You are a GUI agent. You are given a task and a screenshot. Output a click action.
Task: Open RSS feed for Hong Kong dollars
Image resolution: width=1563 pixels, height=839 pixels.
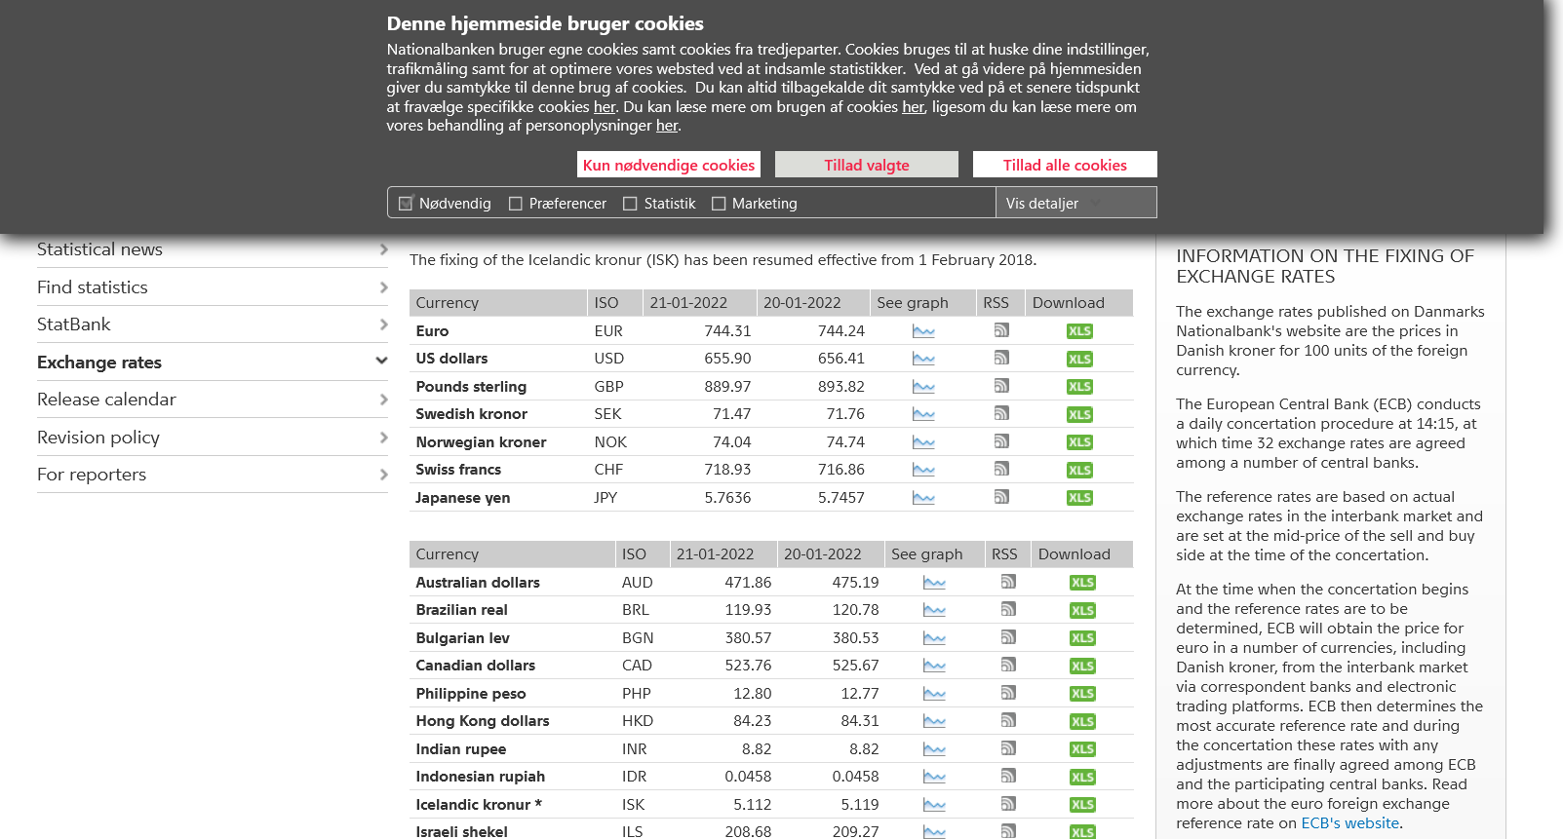point(1007,720)
